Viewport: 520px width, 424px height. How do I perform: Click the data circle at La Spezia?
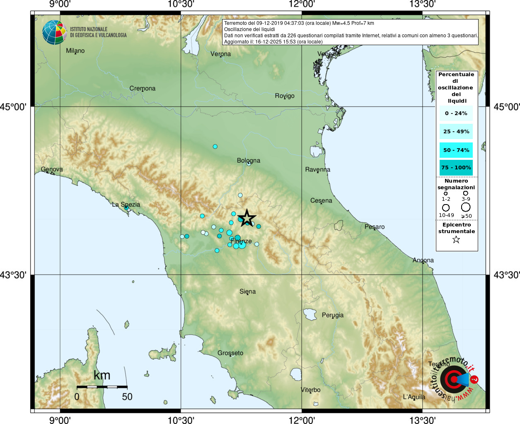126,208
